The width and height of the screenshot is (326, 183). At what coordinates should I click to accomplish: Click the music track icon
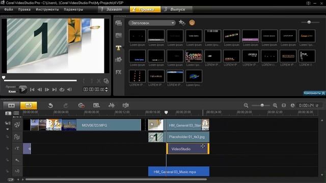pos(17,171)
